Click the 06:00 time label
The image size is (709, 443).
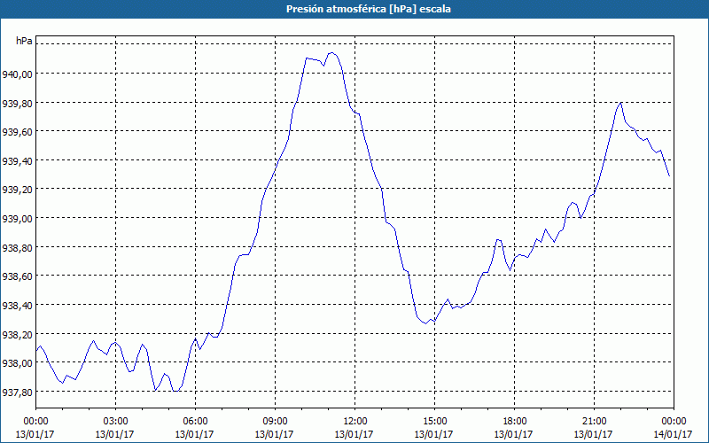click(195, 422)
